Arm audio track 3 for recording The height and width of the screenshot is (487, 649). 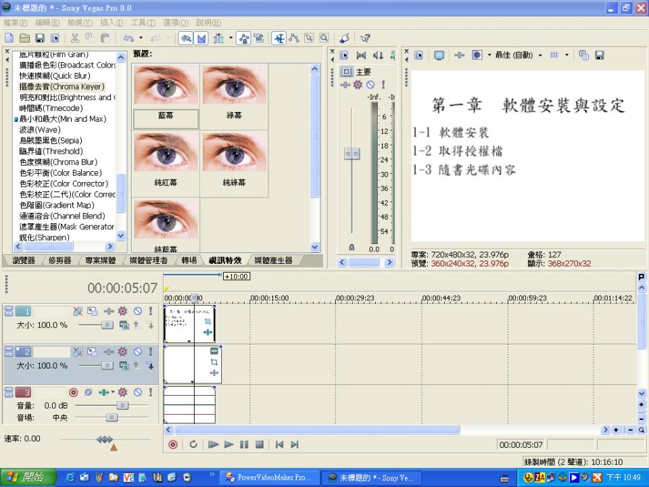[74, 392]
